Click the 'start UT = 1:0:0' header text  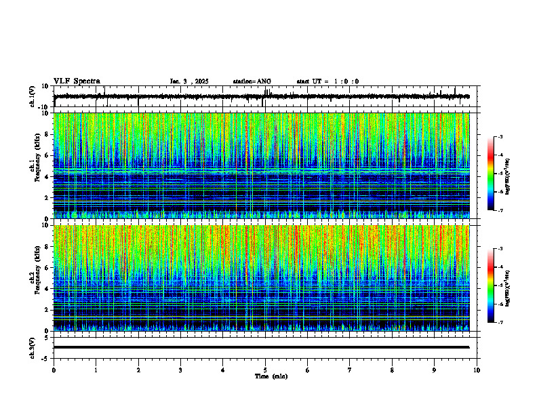[327, 81]
